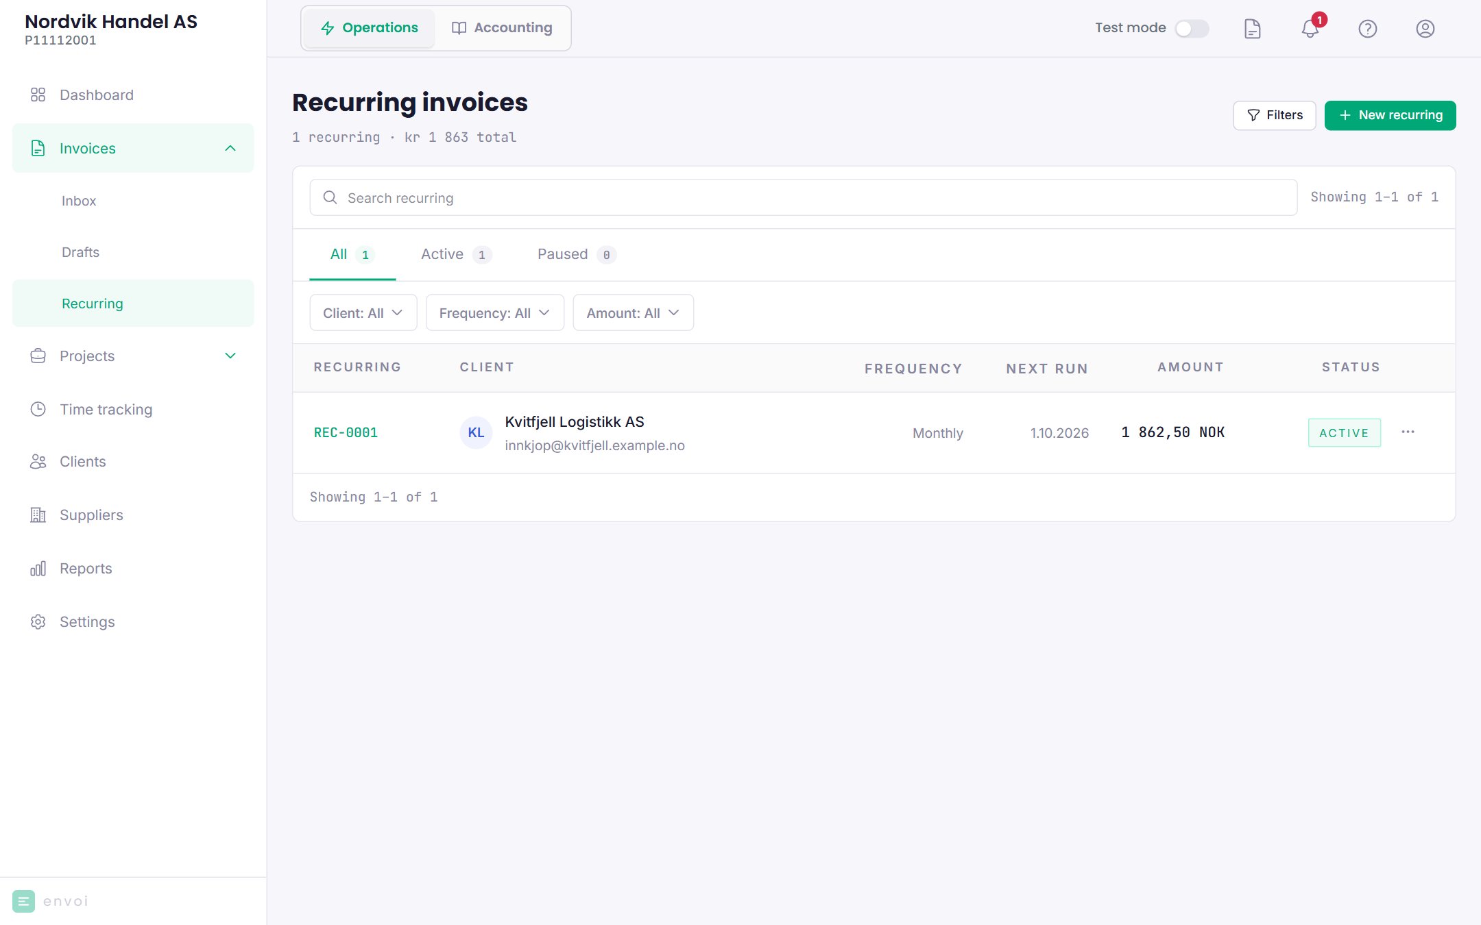The image size is (1481, 925).
Task: Collapse the Invoices section chevron
Action: coord(230,148)
